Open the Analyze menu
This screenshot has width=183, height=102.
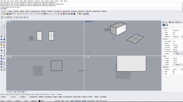pos(47,1)
